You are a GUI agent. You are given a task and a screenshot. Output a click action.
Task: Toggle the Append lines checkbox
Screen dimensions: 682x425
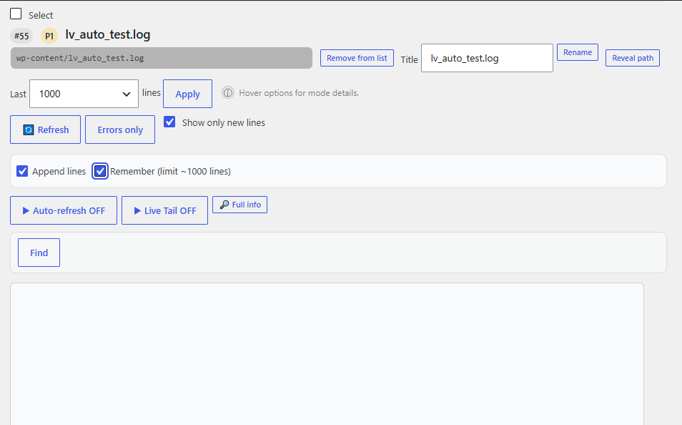tap(22, 171)
